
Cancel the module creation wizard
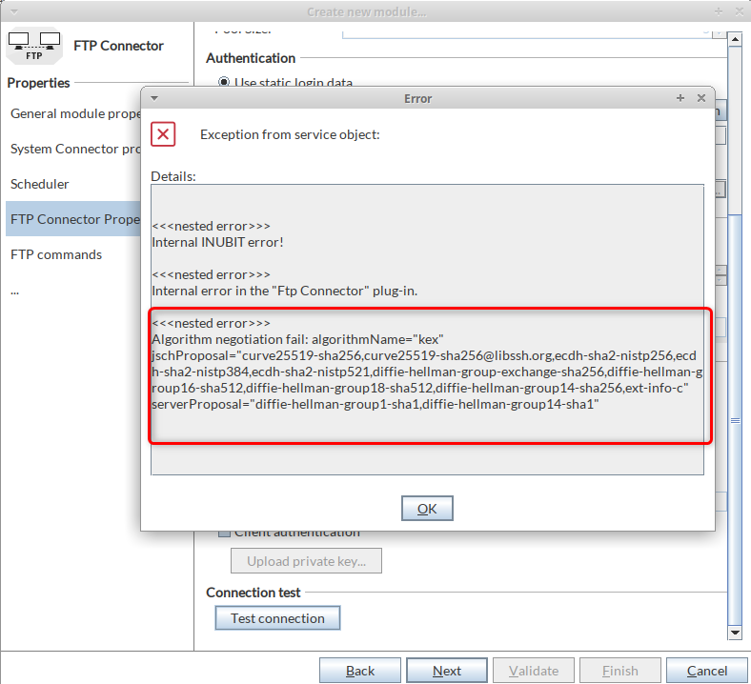tap(707, 671)
